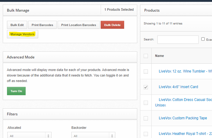Image resolution: width=212 pixels, height=138 pixels.
Task: Click the Filters panel heading
Action: [12, 114]
